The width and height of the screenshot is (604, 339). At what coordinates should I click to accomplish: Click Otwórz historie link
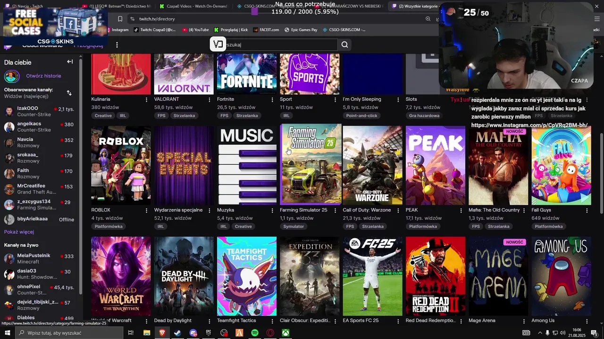click(43, 76)
